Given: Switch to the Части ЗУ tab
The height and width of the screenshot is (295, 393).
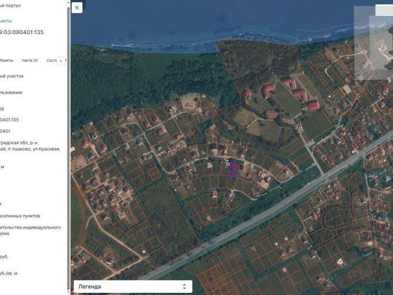Looking at the screenshot, I should pos(30,60).
